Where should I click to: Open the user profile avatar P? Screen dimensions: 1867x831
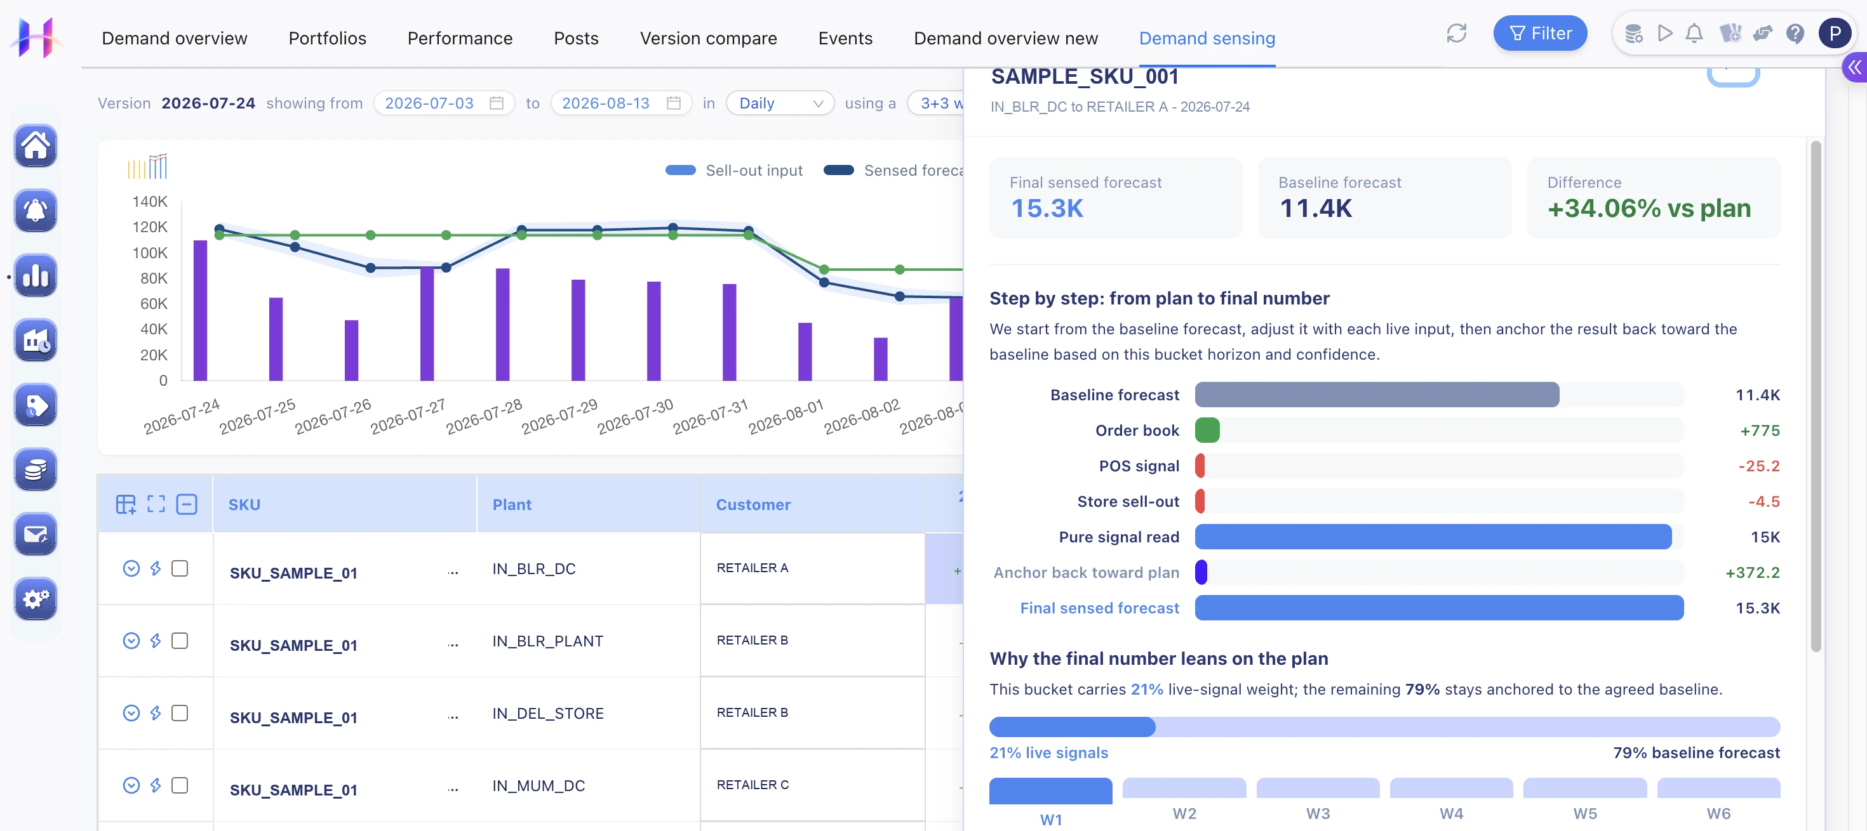tap(1835, 33)
